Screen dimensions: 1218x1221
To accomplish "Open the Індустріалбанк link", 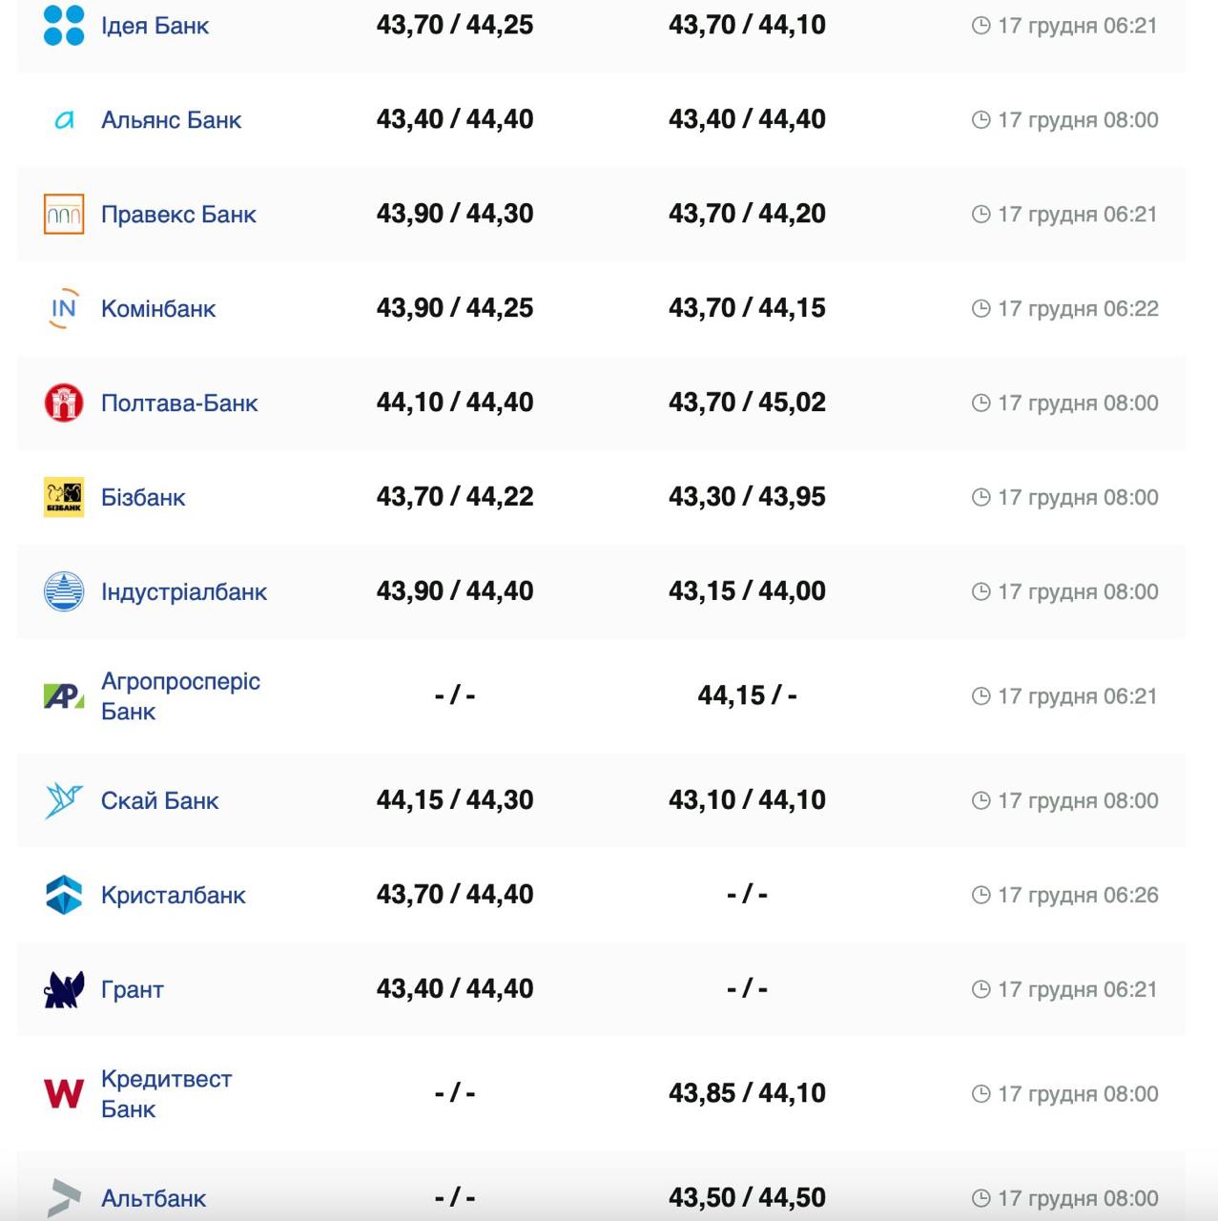I will point(184,592).
